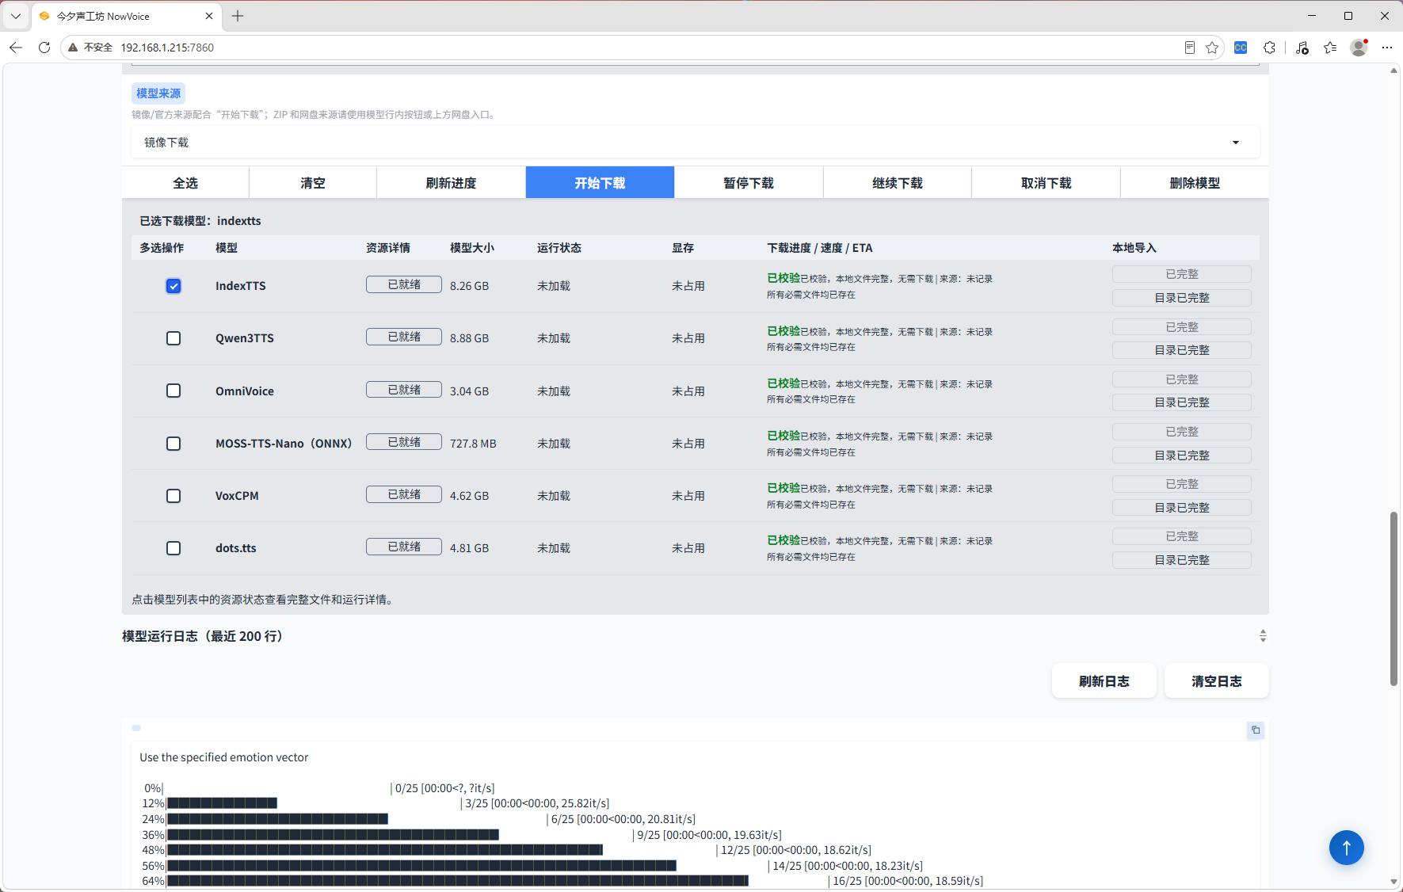
Task: Open the browser extensions menu
Action: tap(1269, 48)
